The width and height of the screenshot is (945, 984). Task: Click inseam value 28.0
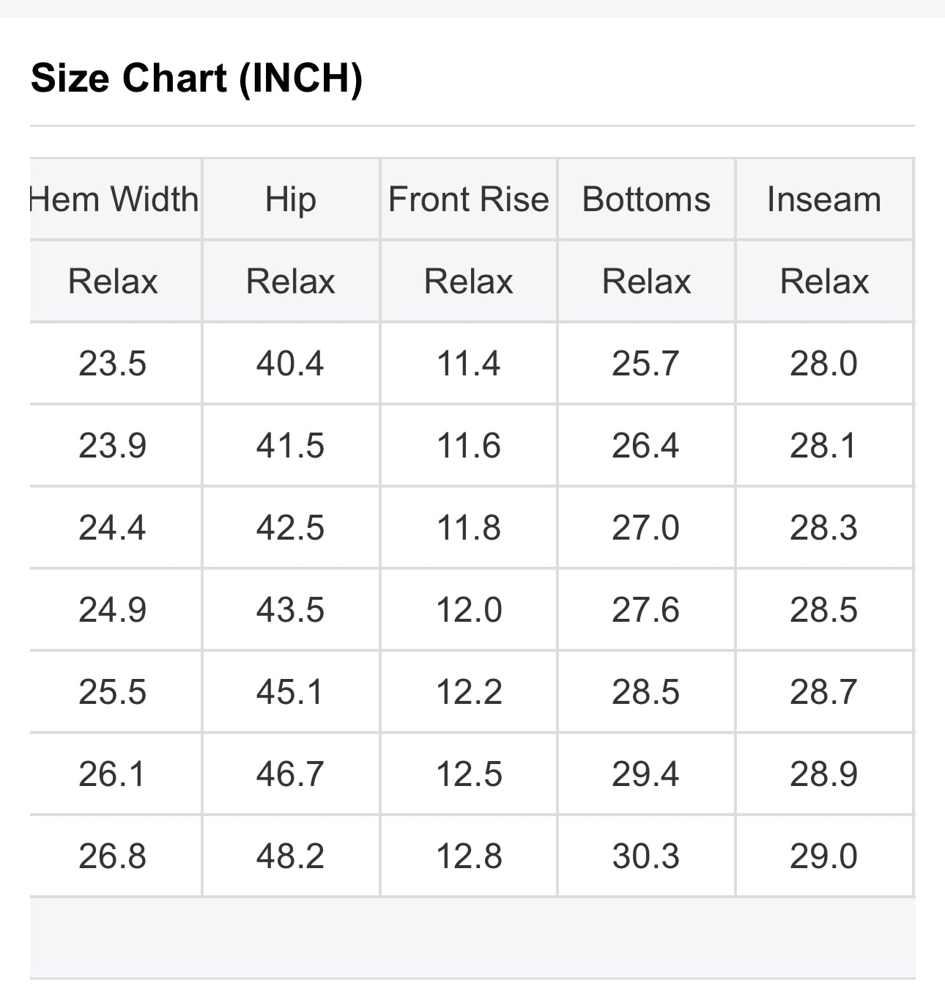click(x=823, y=364)
